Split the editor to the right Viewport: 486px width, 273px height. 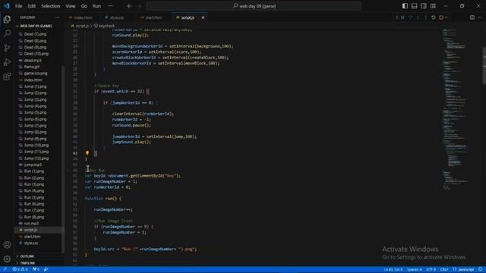pos(472,17)
